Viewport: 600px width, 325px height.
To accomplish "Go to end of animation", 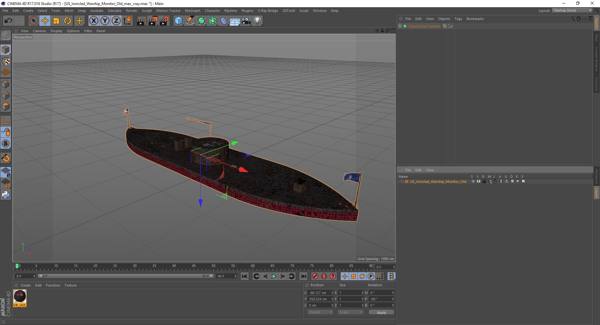I will 303,276.
